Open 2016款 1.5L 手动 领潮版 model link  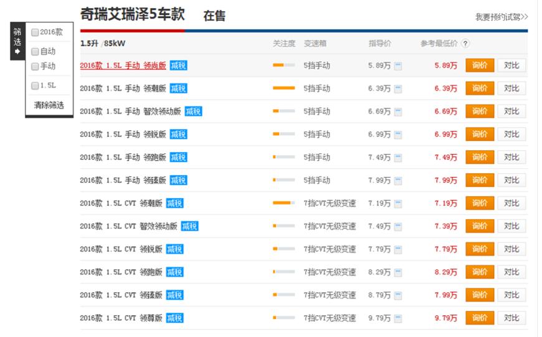click(x=123, y=88)
